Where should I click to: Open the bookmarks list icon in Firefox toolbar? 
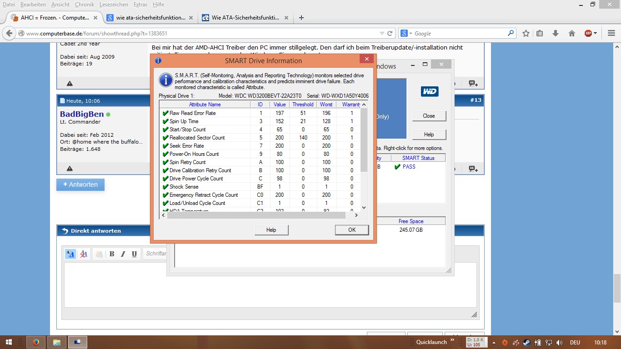[x=540, y=33]
